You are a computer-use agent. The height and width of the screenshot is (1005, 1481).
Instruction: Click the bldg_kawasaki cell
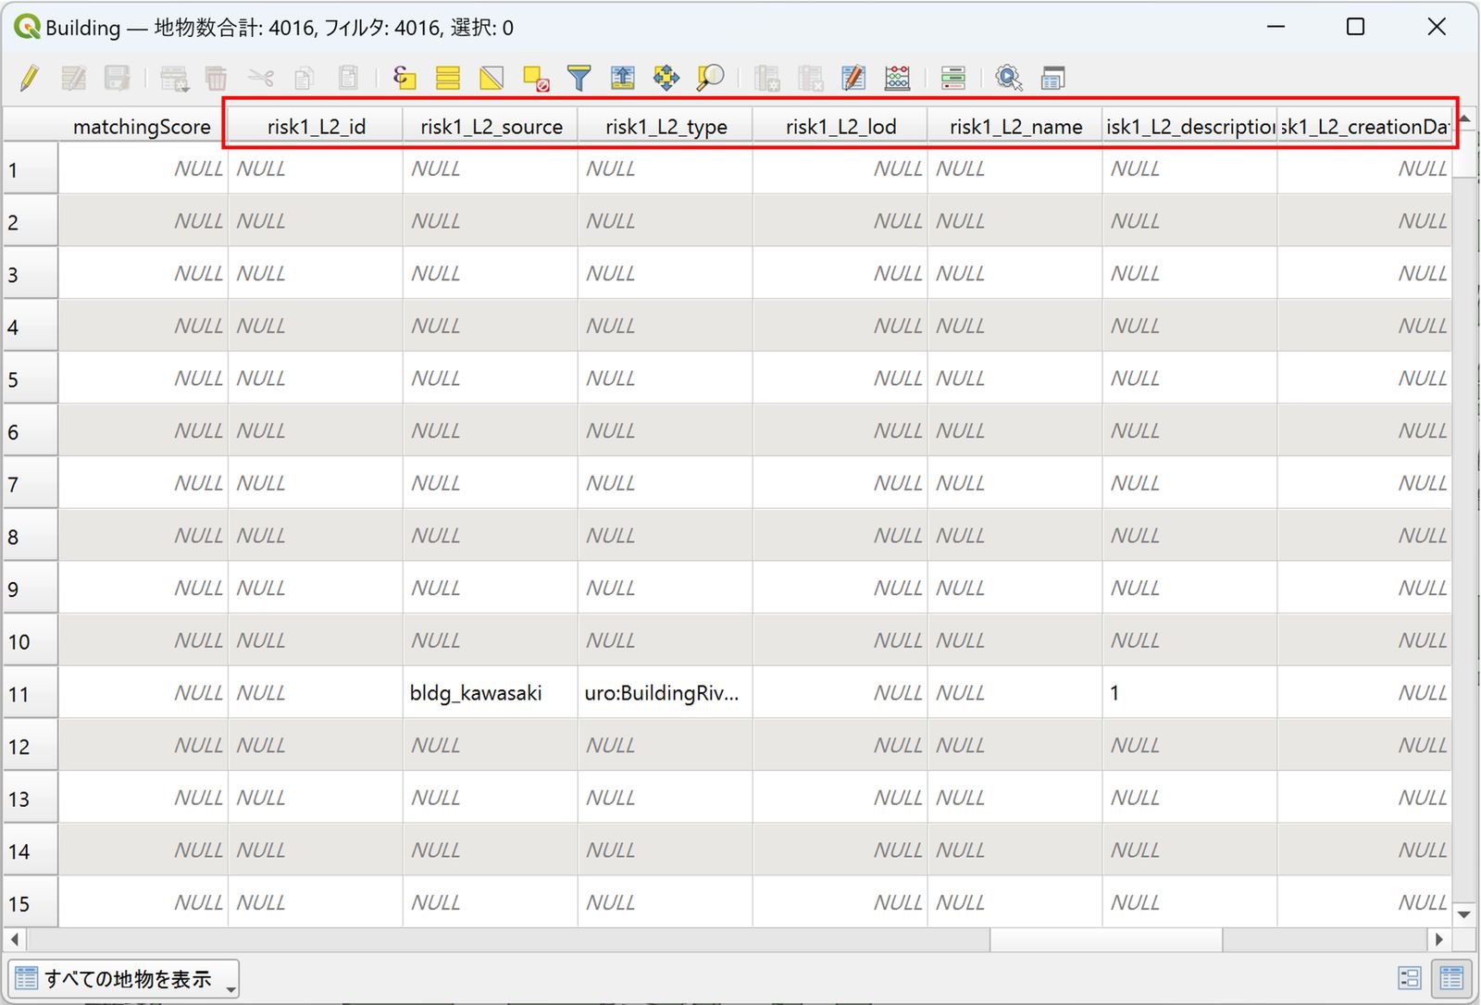coord(491,693)
